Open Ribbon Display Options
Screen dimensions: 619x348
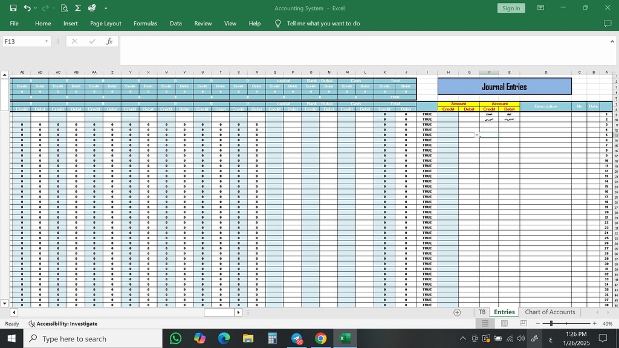coord(540,8)
